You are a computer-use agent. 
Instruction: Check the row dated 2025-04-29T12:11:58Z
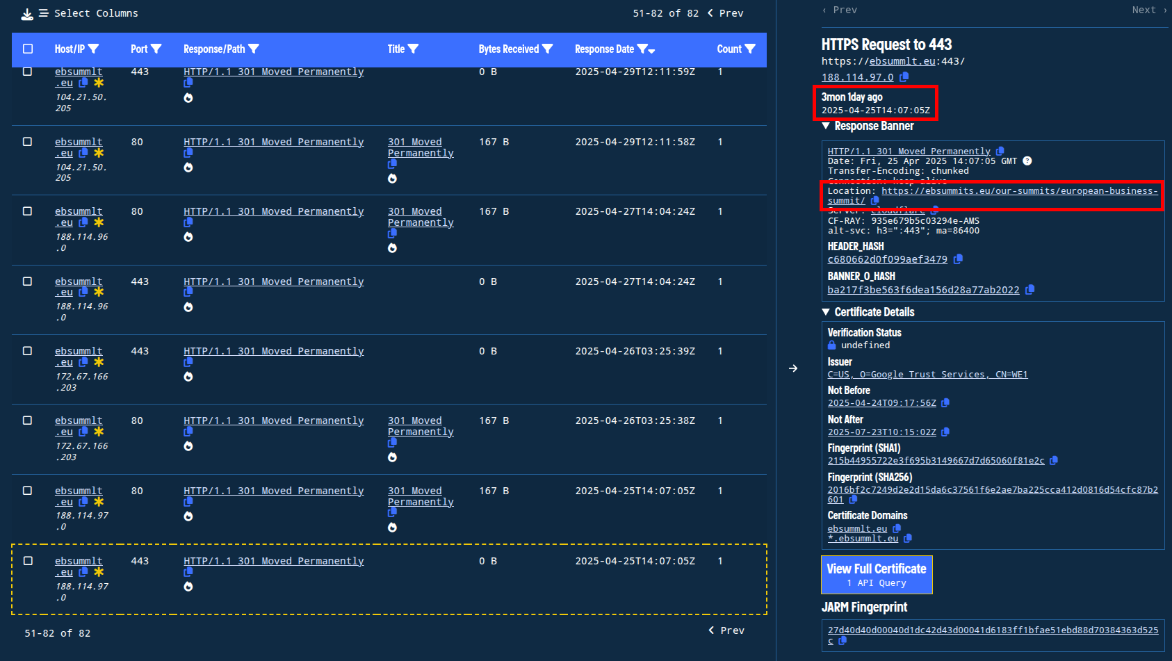tap(28, 141)
